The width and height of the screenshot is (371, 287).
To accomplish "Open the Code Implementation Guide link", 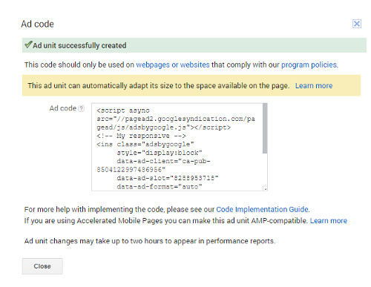I will pos(262,209).
